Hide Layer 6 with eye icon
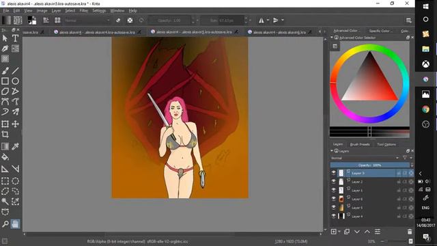Image resolution: width=437 pixels, height=246 pixels. coord(334,199)
